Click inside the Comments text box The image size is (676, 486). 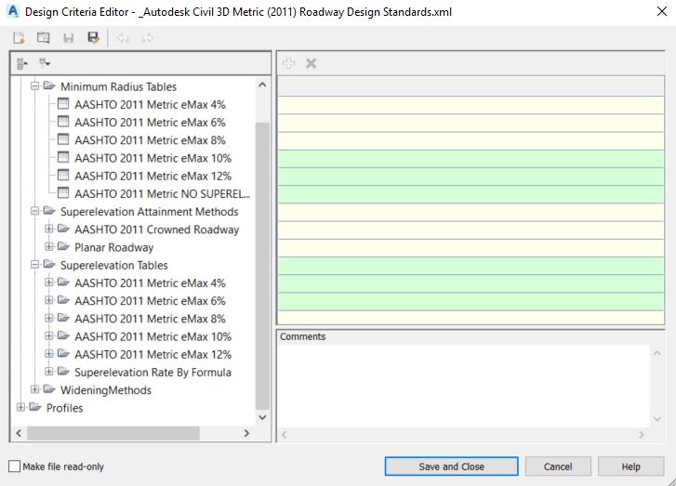pos(463,386)
